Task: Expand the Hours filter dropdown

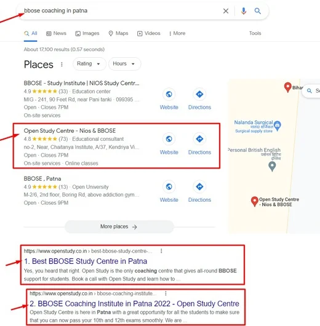Action: tap(124, 64)
